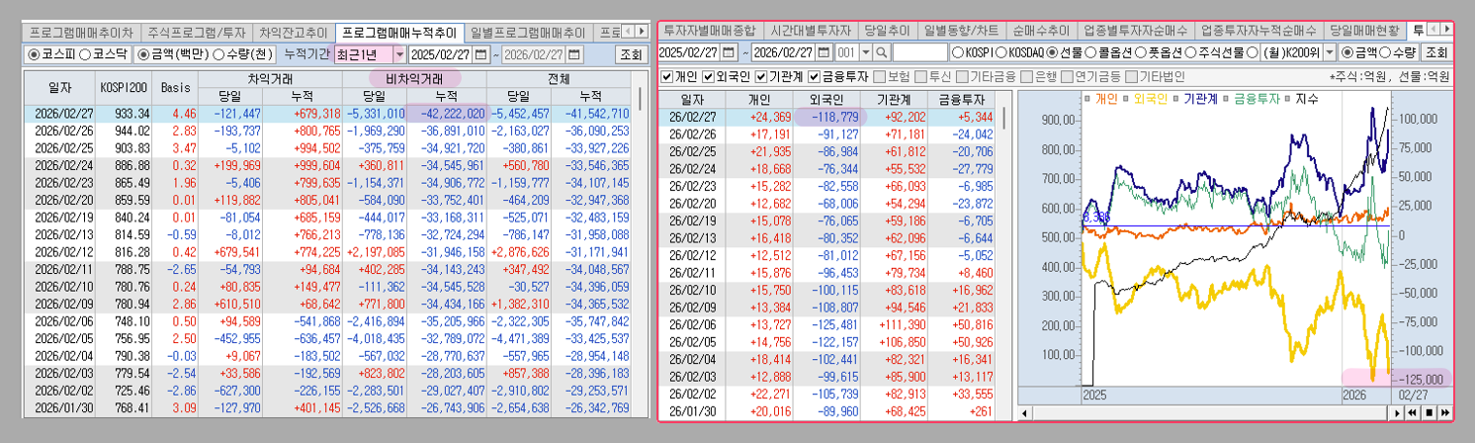Image resolution: width=1475 pixels, height=443 pixels.
Task: Switch to 프로그램매매추이차 tab
Action: [x=80, y=32]
